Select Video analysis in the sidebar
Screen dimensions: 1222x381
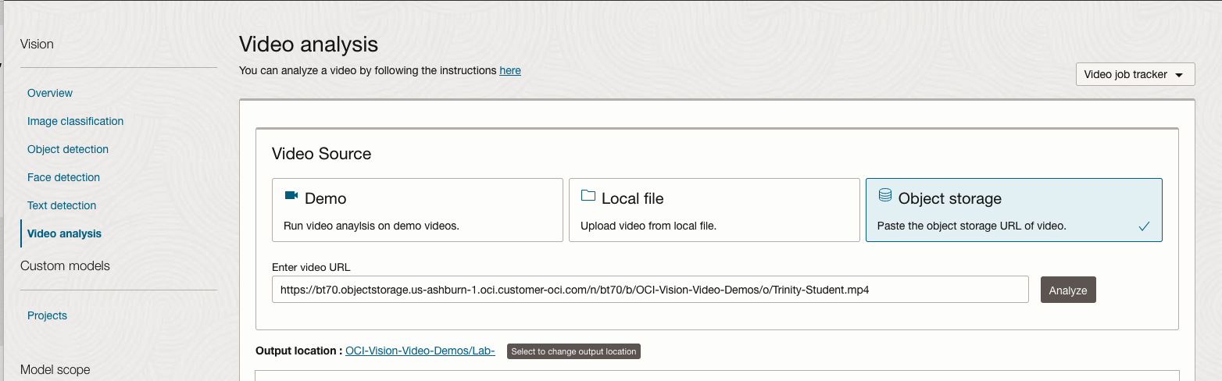click(64, 233)
